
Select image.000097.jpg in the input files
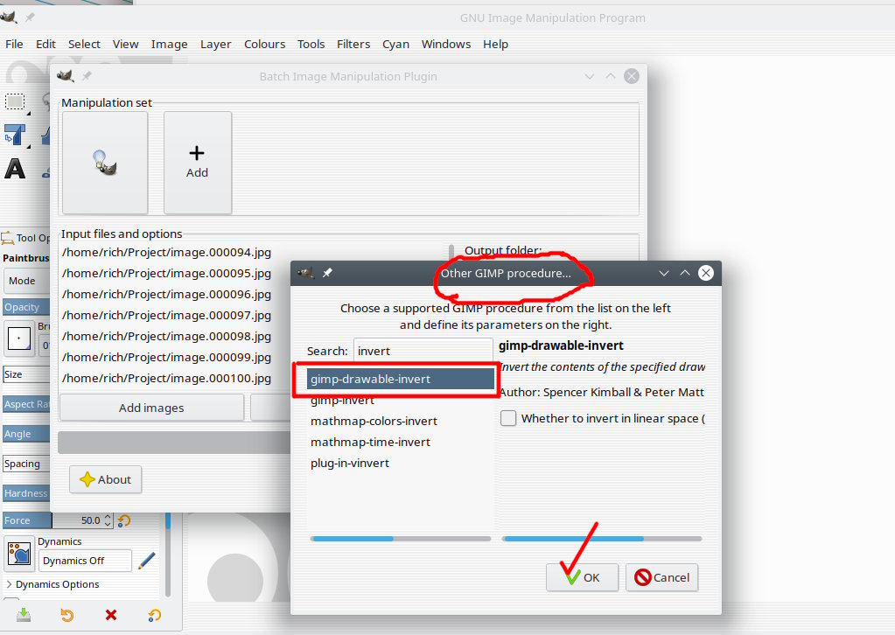[x=167, y=316]
